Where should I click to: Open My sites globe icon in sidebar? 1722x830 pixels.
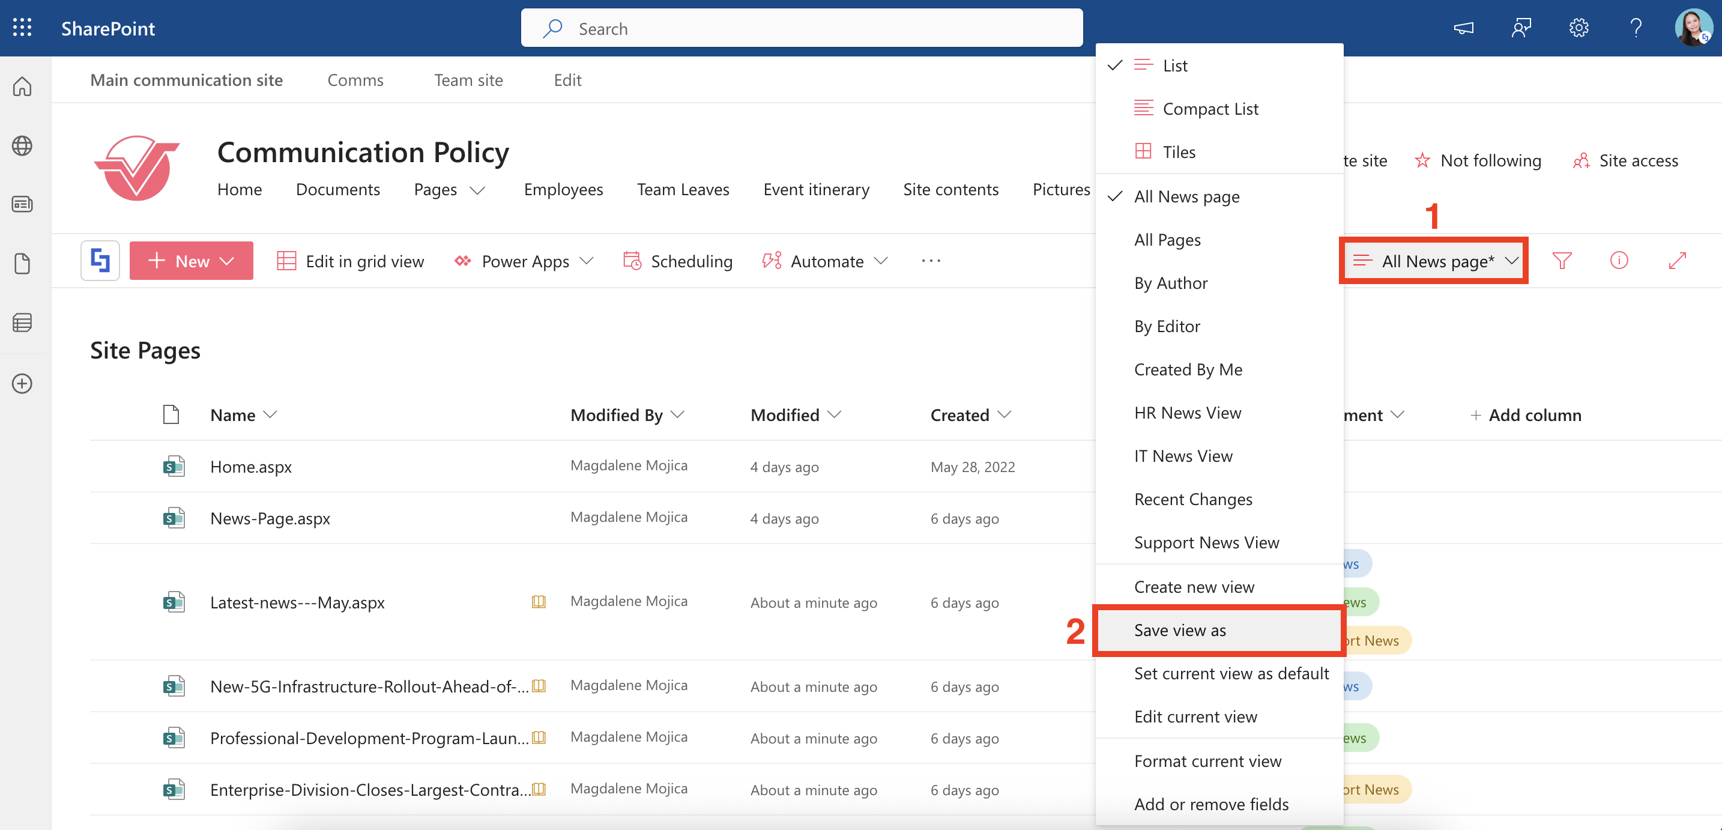coord(22,146)
